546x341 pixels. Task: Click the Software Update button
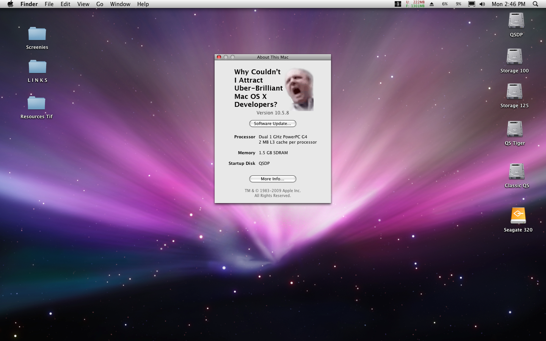click(x=273, y=124)
